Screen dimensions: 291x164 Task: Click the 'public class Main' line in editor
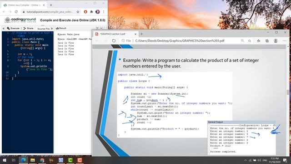tap(25, 42)
